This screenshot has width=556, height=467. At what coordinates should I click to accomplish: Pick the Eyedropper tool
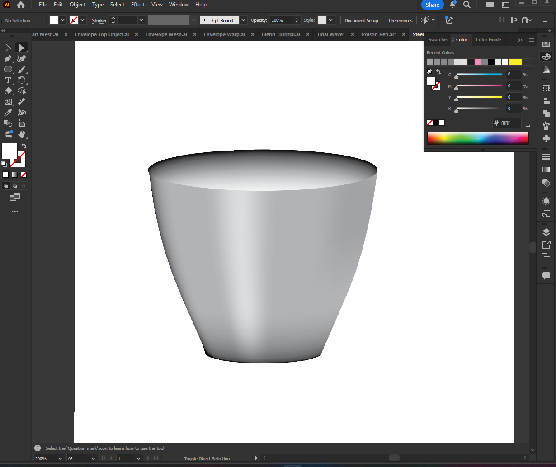tap(8, 113)
